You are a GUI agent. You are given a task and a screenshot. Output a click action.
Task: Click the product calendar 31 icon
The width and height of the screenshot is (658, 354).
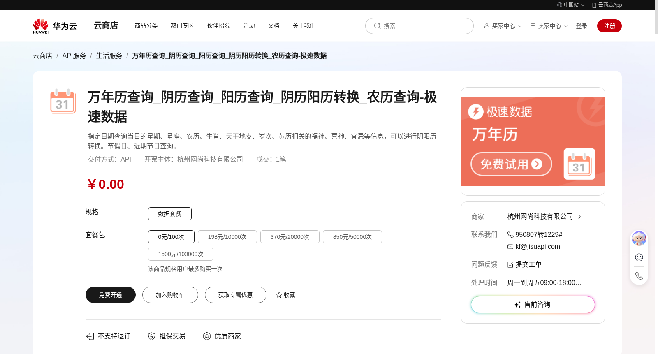63,101
